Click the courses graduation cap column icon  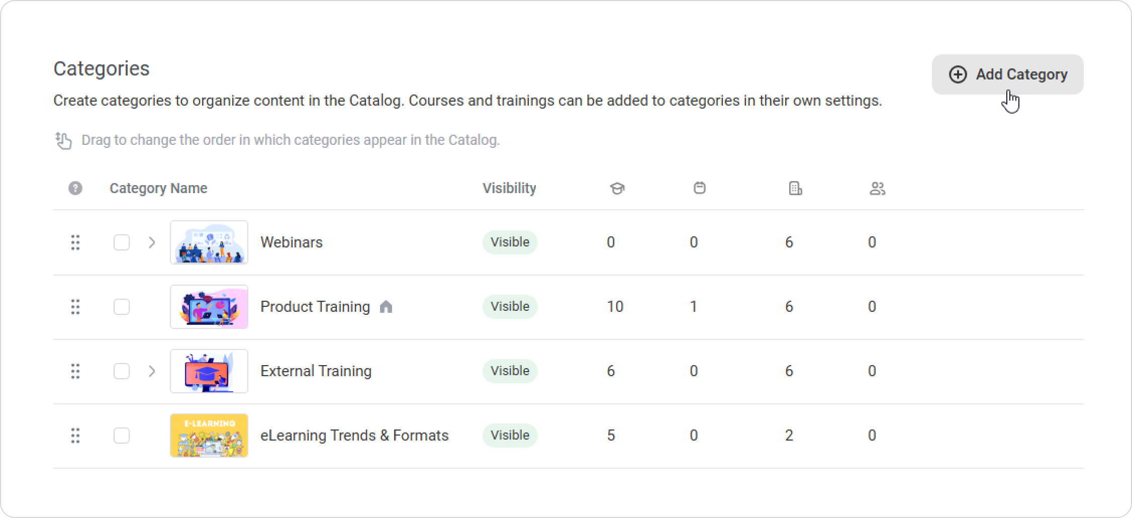[617, 189]
